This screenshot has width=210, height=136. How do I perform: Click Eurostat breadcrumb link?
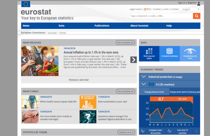[52, 33]
